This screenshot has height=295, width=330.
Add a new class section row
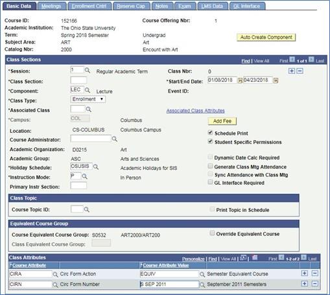click(292, 71)
